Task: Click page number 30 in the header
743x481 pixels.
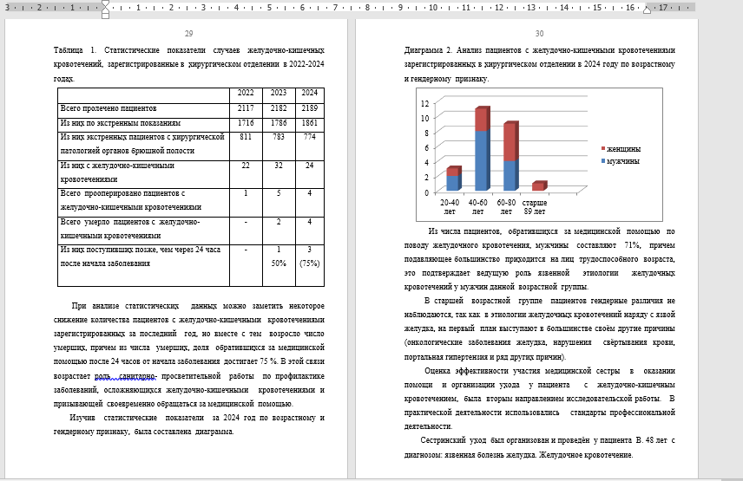Action: click(539, 34)
